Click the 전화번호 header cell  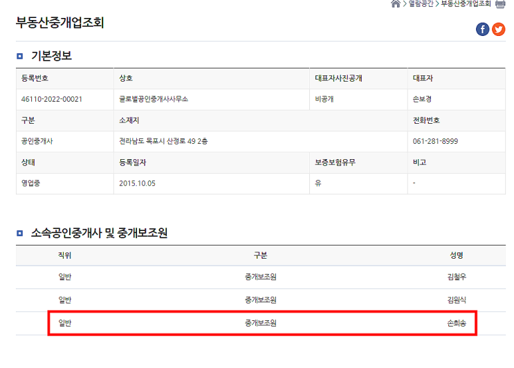tap(457, 120)
